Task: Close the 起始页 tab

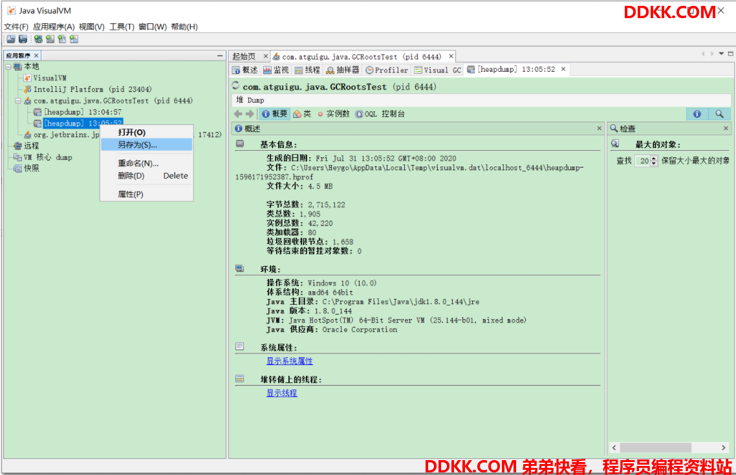Action: click(266, 56)
